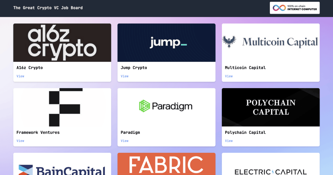View jobs at Jump Crypto

125,76
